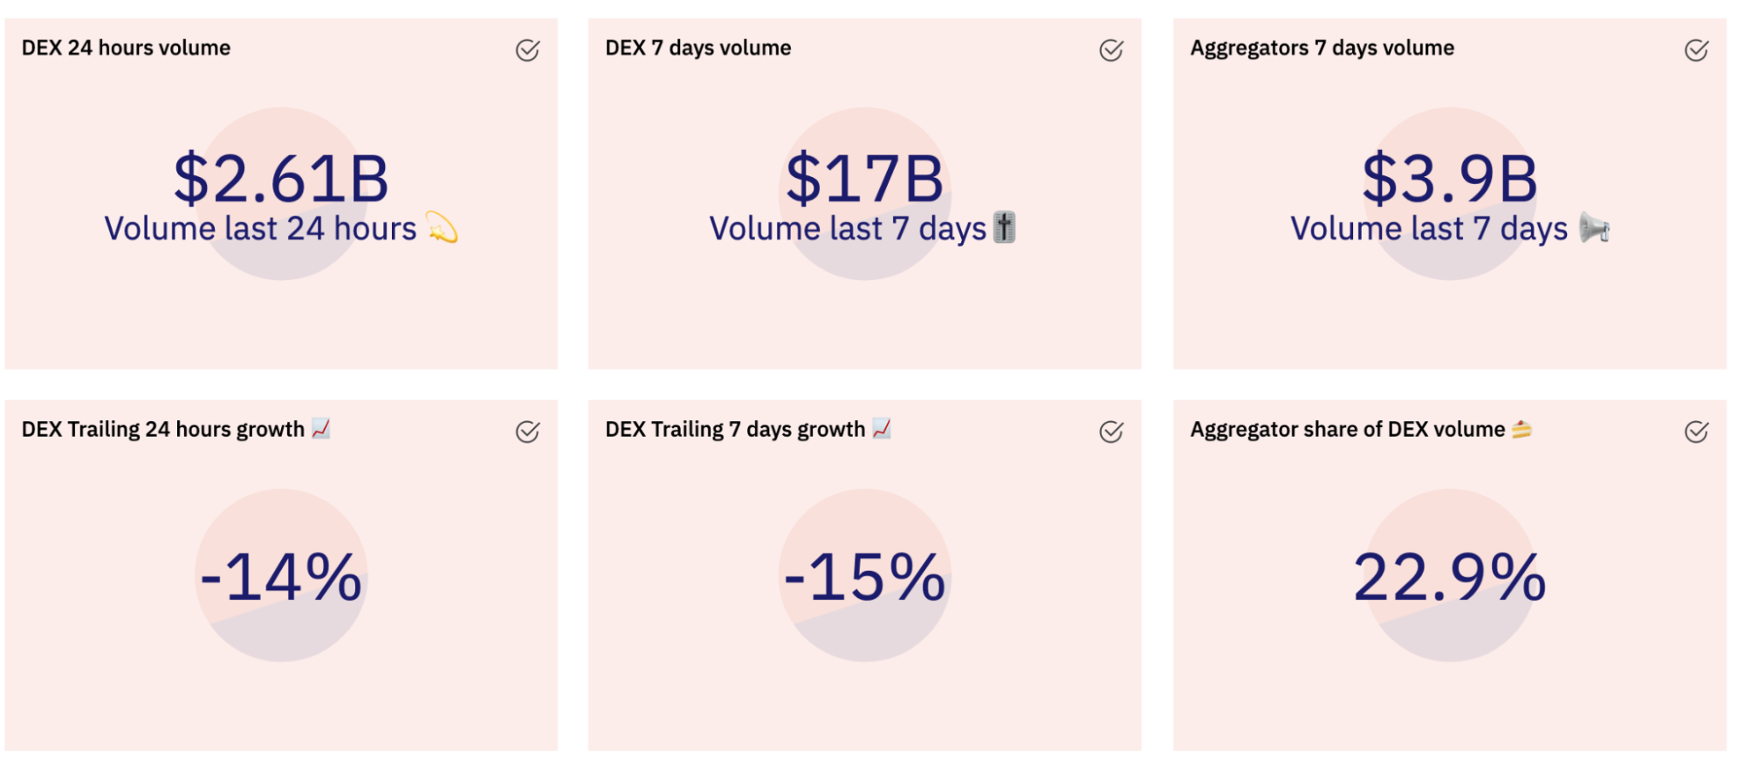Screen dimensions: 1745x762
Task: Click the loudspeaker emoji on Aggregators volume card
Action: click(x=1594, y=228)
